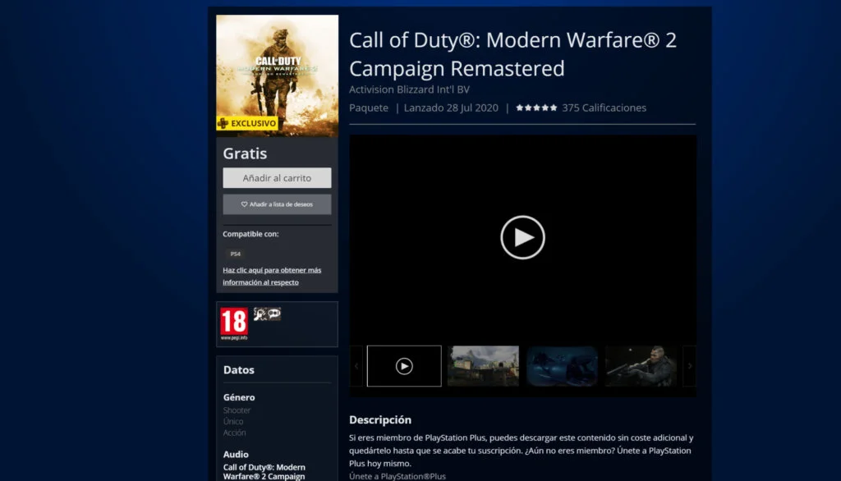Click the 'Activision Blizzard Int'l BV' publisher name
Viewport: 841px width, 481px height.
(x=409, y=89)
